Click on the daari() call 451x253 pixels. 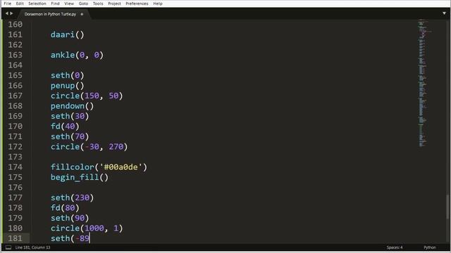[68, 34]
